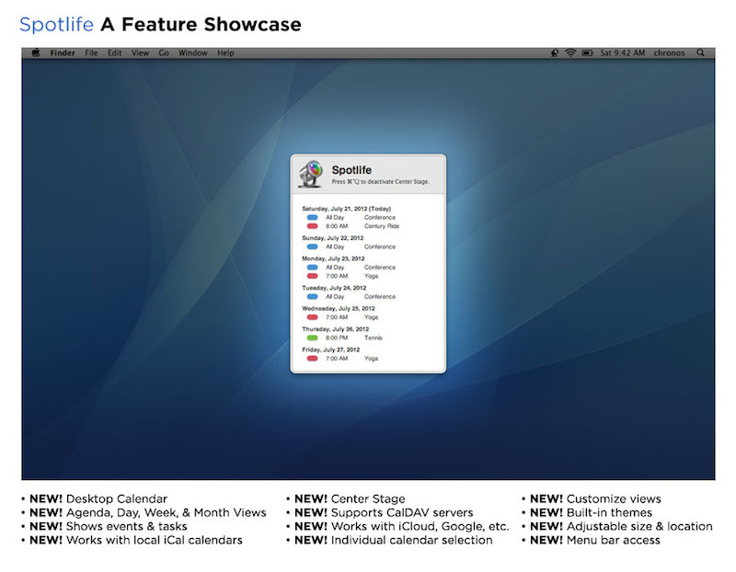The height and width of the screenshot is (572, 736).
Task: Click the battery status icon
Action: click(x=587, y=53)
